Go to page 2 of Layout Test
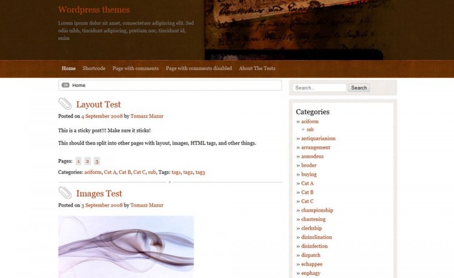The width and height of the screenshot is (454, 278). pyautogui.click(x=88, y=161)
